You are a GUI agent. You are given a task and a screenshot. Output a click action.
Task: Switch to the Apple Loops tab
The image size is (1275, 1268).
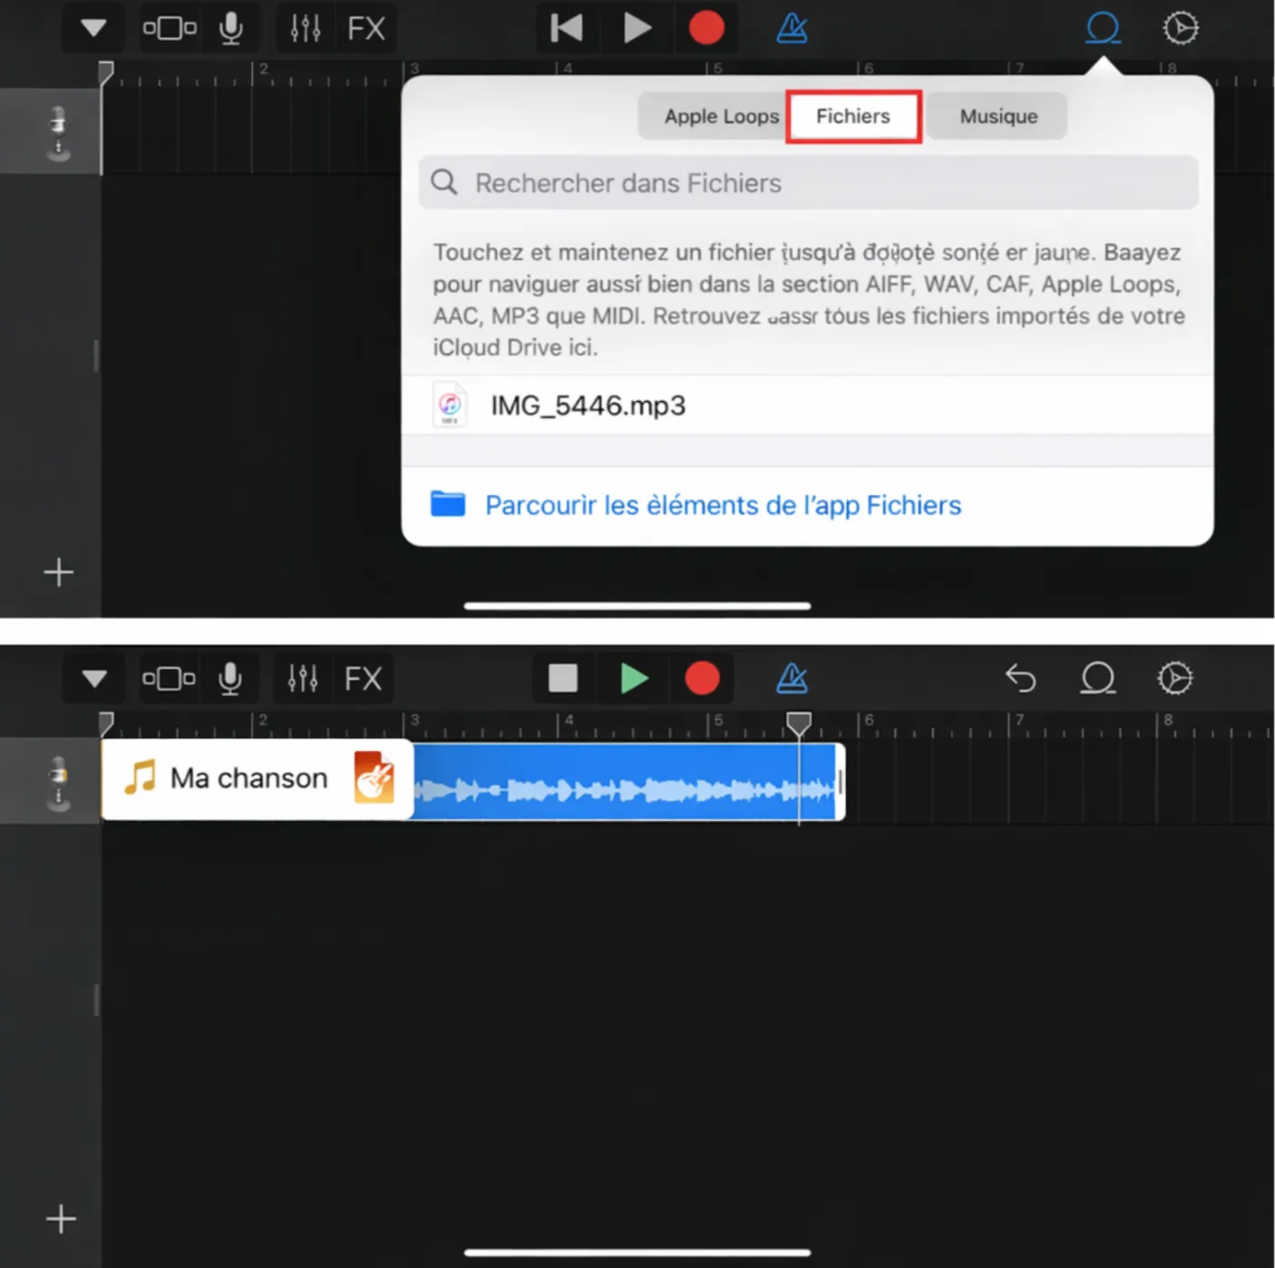(722, 116)
